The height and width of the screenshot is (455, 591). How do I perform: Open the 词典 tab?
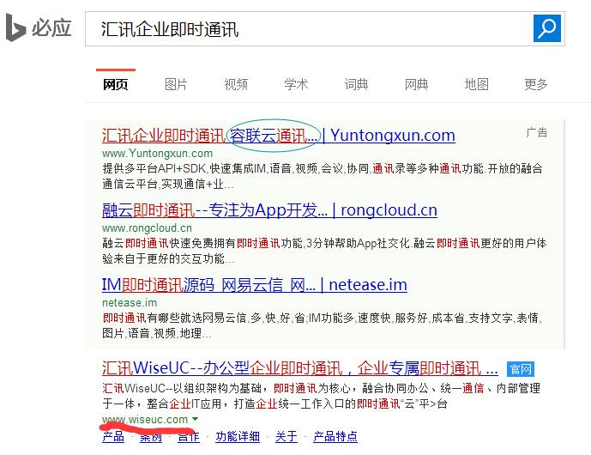pyautogui.click(x=356, y=84)
